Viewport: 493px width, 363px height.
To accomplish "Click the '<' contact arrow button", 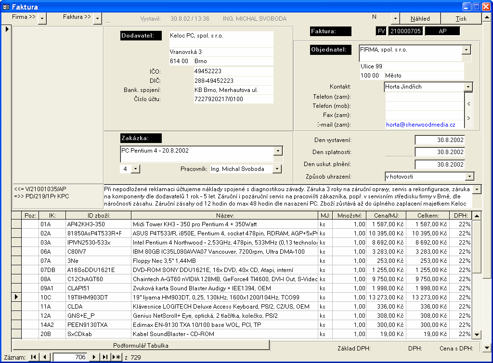I will click(x=468, y=104).
